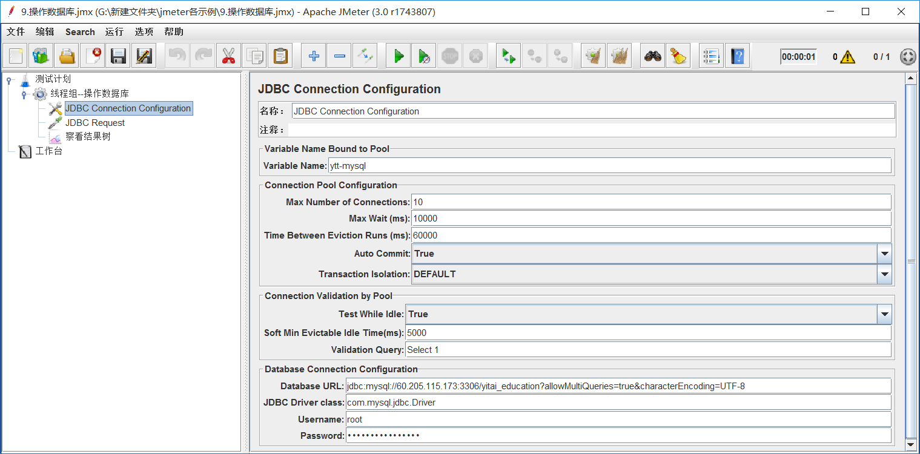Click the grayed Stop sign icon
Viewport: 920px width, 454px height.
(450, 56)
